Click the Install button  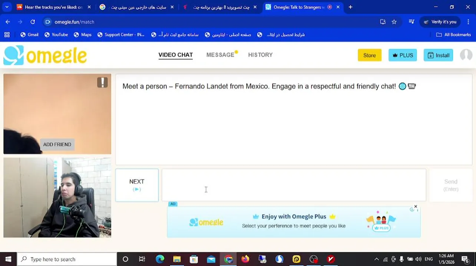point(438,55)
